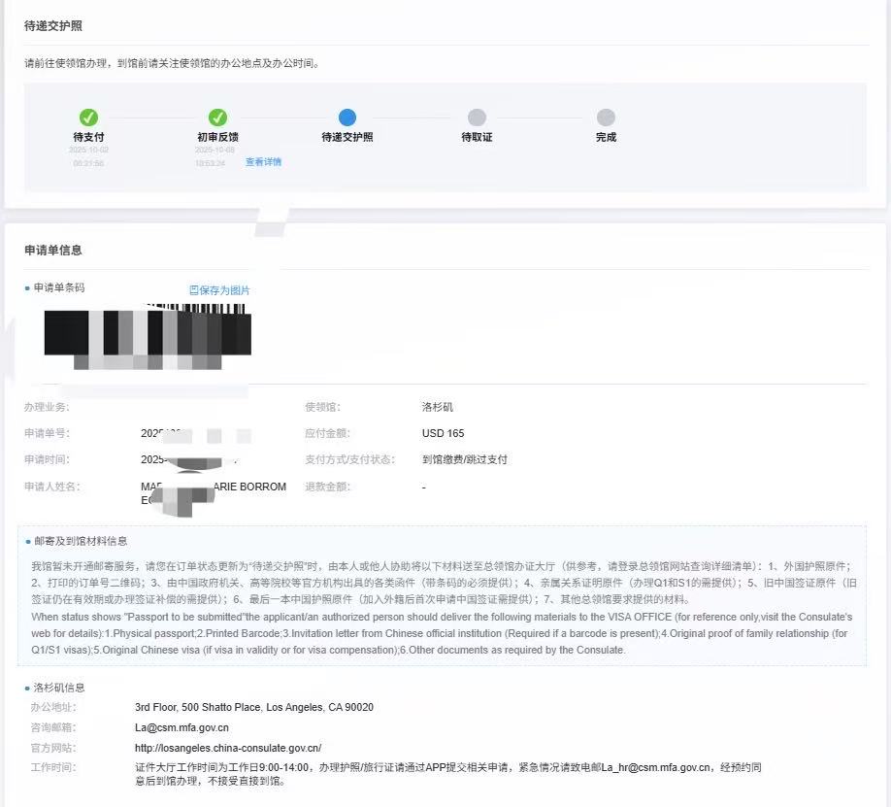Click the 保存为图片 link
Viewport: 891px width, 807px height.
click(224, 290)
